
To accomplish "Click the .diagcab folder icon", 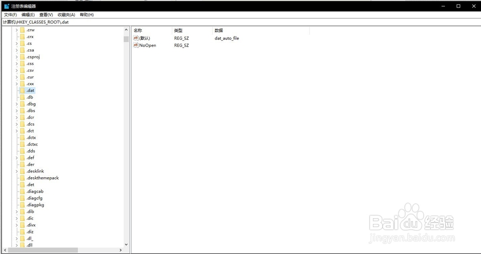I will click(22, 192).
